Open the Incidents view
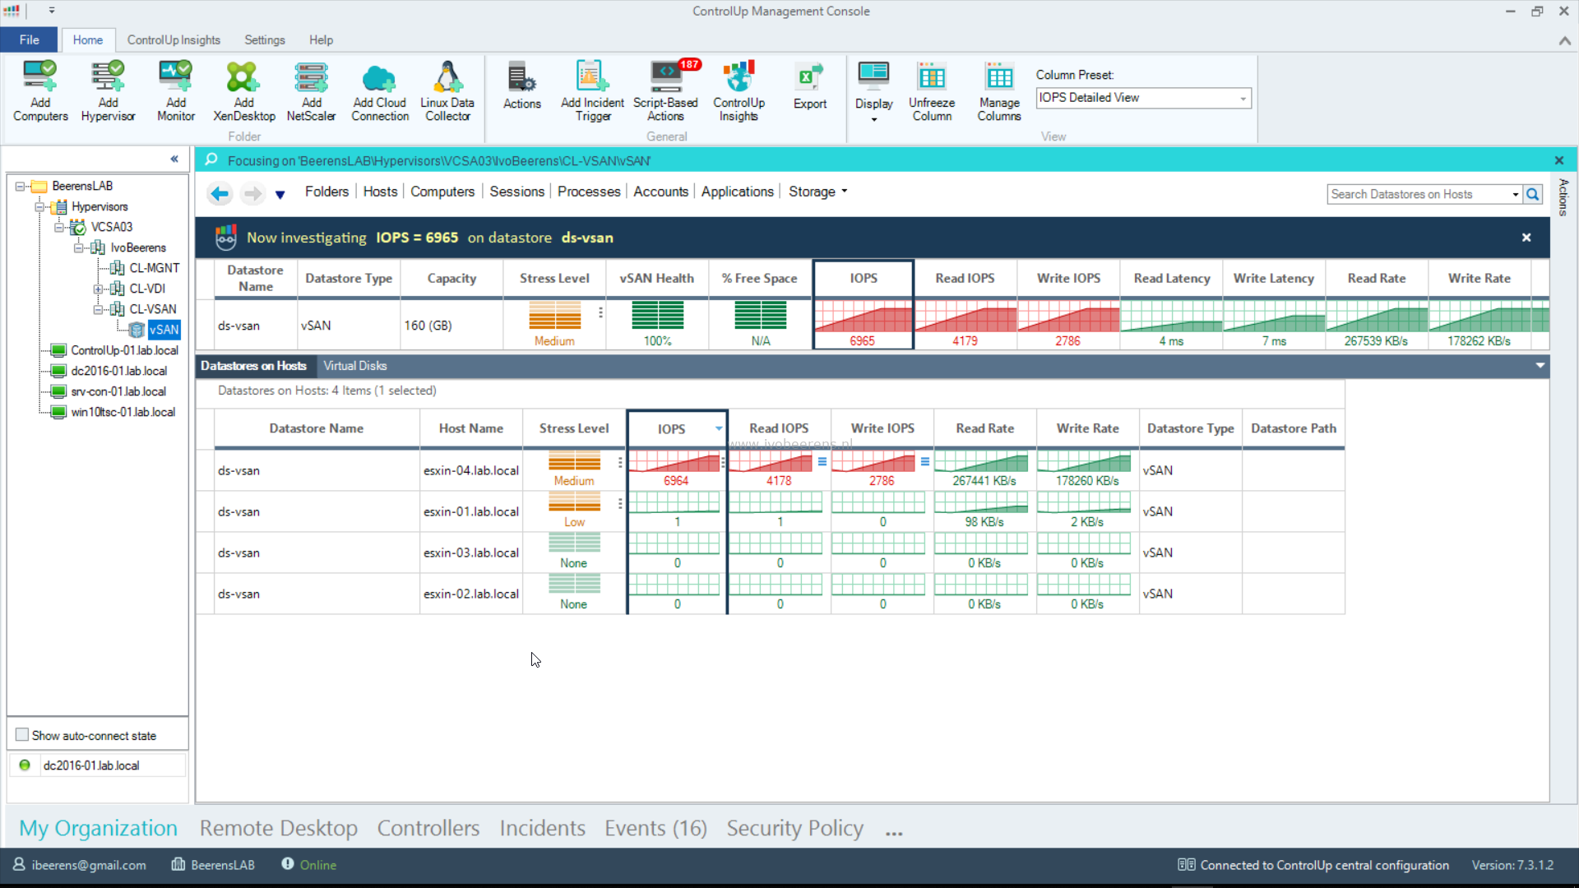Viewport: 1579px width, 888px height. pos(542,828)
